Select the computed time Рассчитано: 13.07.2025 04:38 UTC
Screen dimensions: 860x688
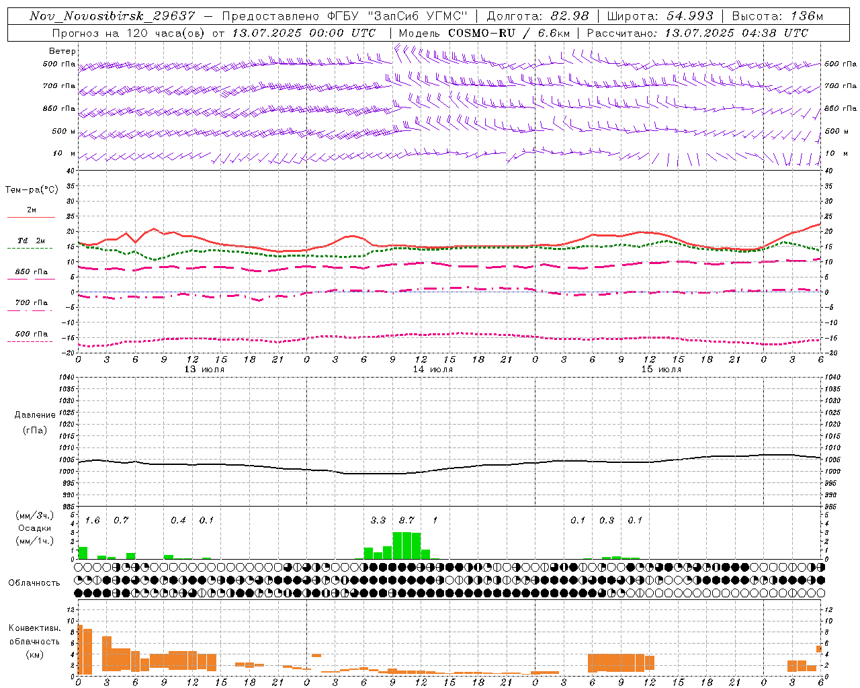click(x=698, y=33)
